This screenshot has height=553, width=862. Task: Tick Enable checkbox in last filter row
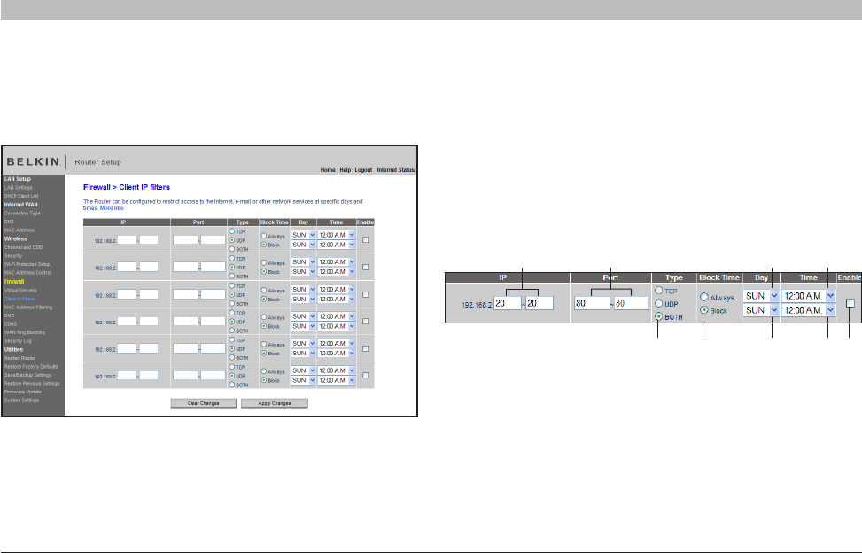pos(366,376)
